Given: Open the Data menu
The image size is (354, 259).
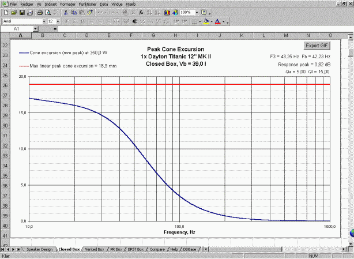Looking at the screenshot, I should (104, 3).
